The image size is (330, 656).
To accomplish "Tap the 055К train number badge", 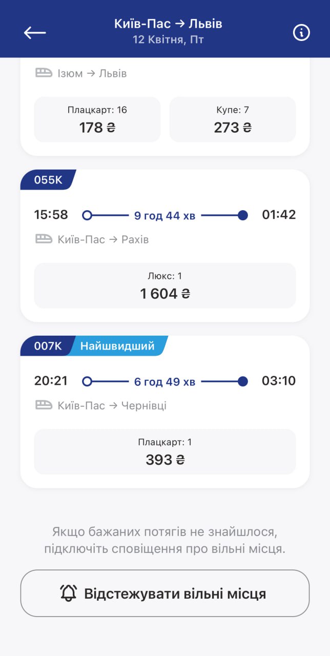I will (x=48, y=180).
